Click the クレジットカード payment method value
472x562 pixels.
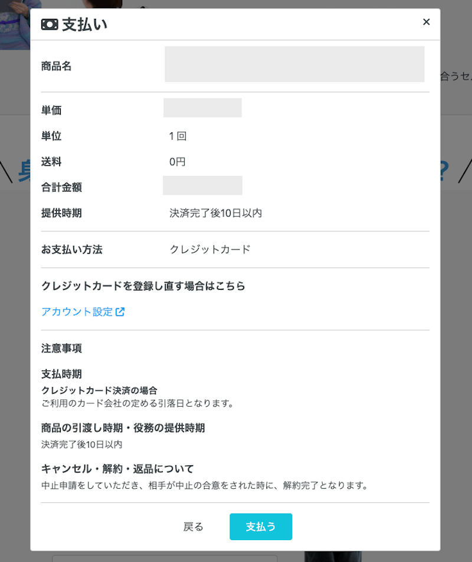(210, 249)
